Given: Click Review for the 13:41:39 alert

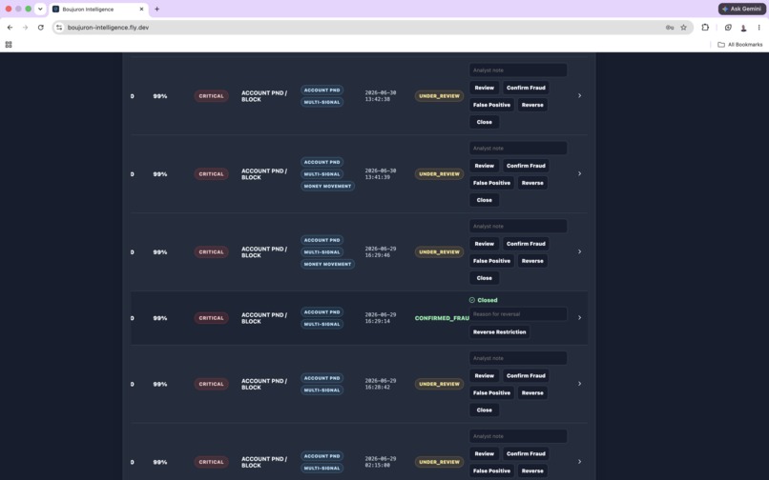Looking at the screenshot, I should pyautogui.click(x=484, y=166).
